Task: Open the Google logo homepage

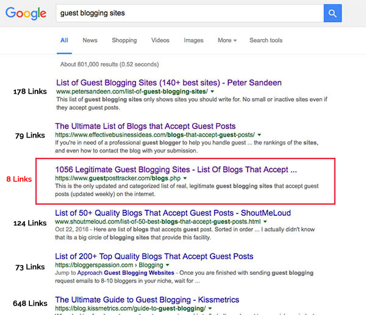Action: coord(26,13)
